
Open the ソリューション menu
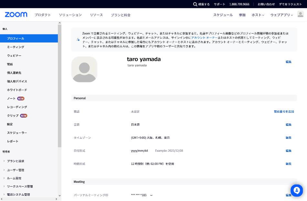[70, 15]
